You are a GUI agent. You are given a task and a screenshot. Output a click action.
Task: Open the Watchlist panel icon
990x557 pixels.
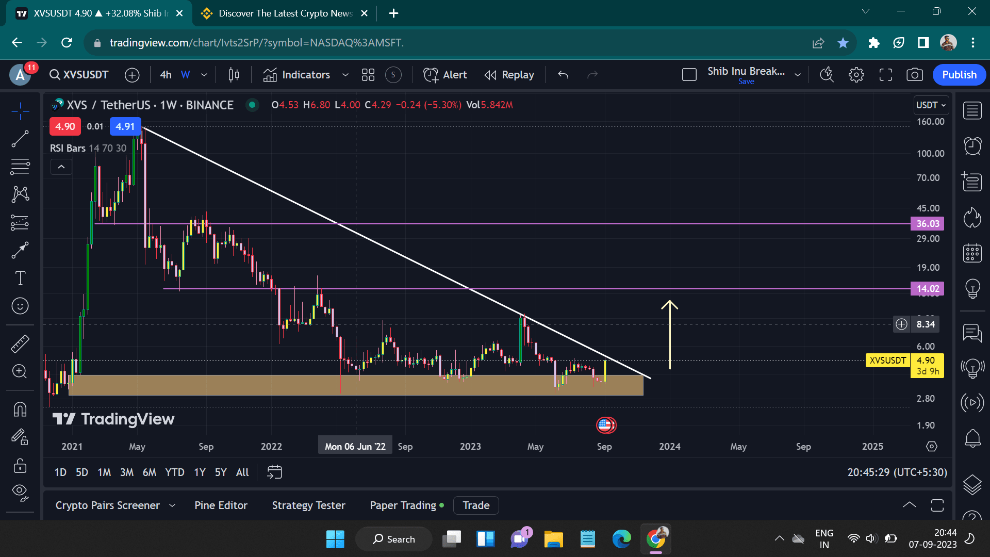tap(972, 110)
